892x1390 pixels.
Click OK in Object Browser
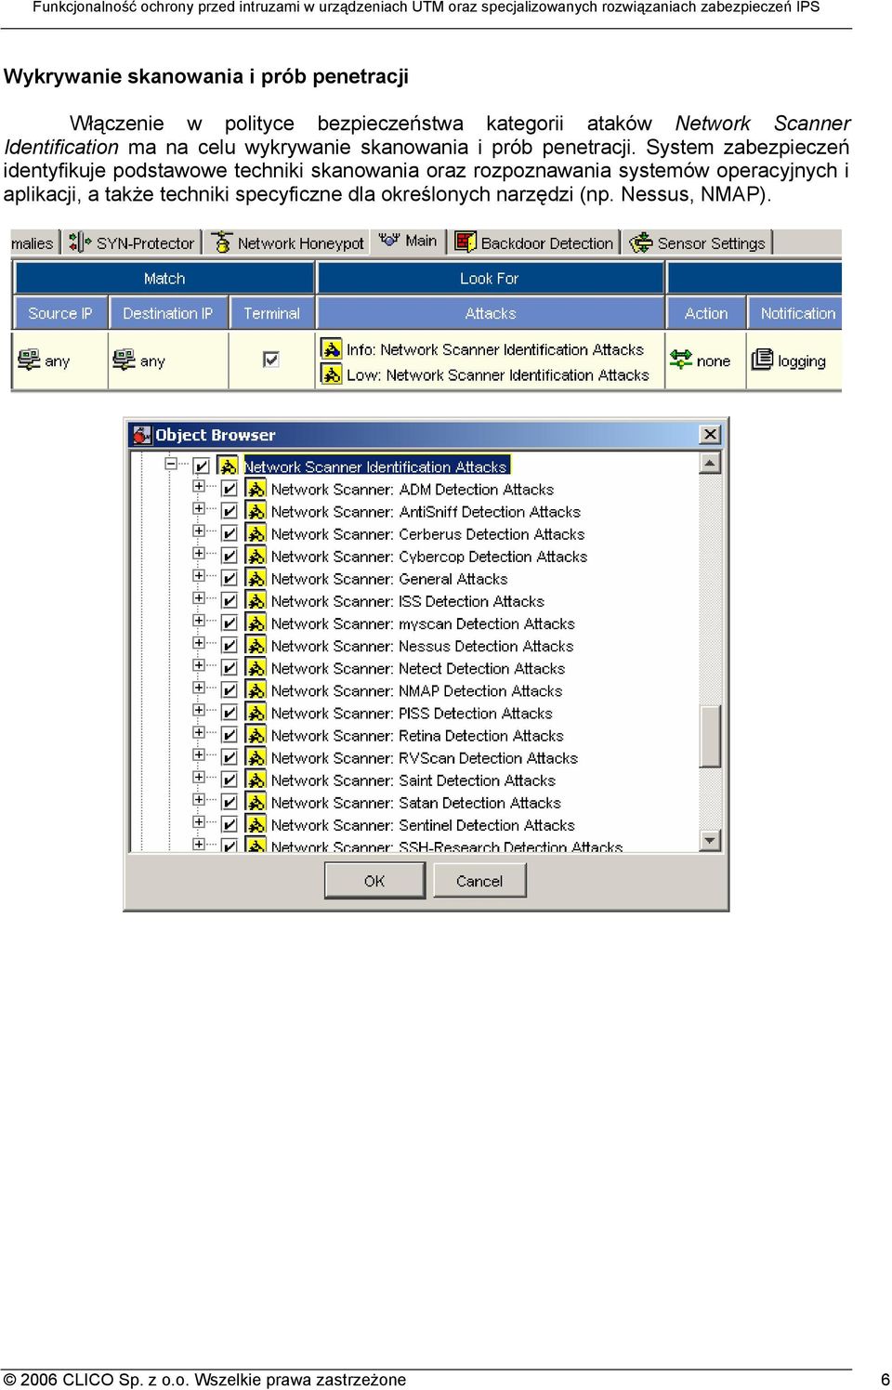tap(374, 880)
